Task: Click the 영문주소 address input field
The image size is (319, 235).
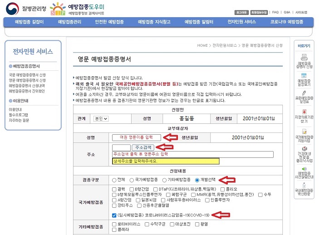Action: pyautogui.click(x=193, y=154)
